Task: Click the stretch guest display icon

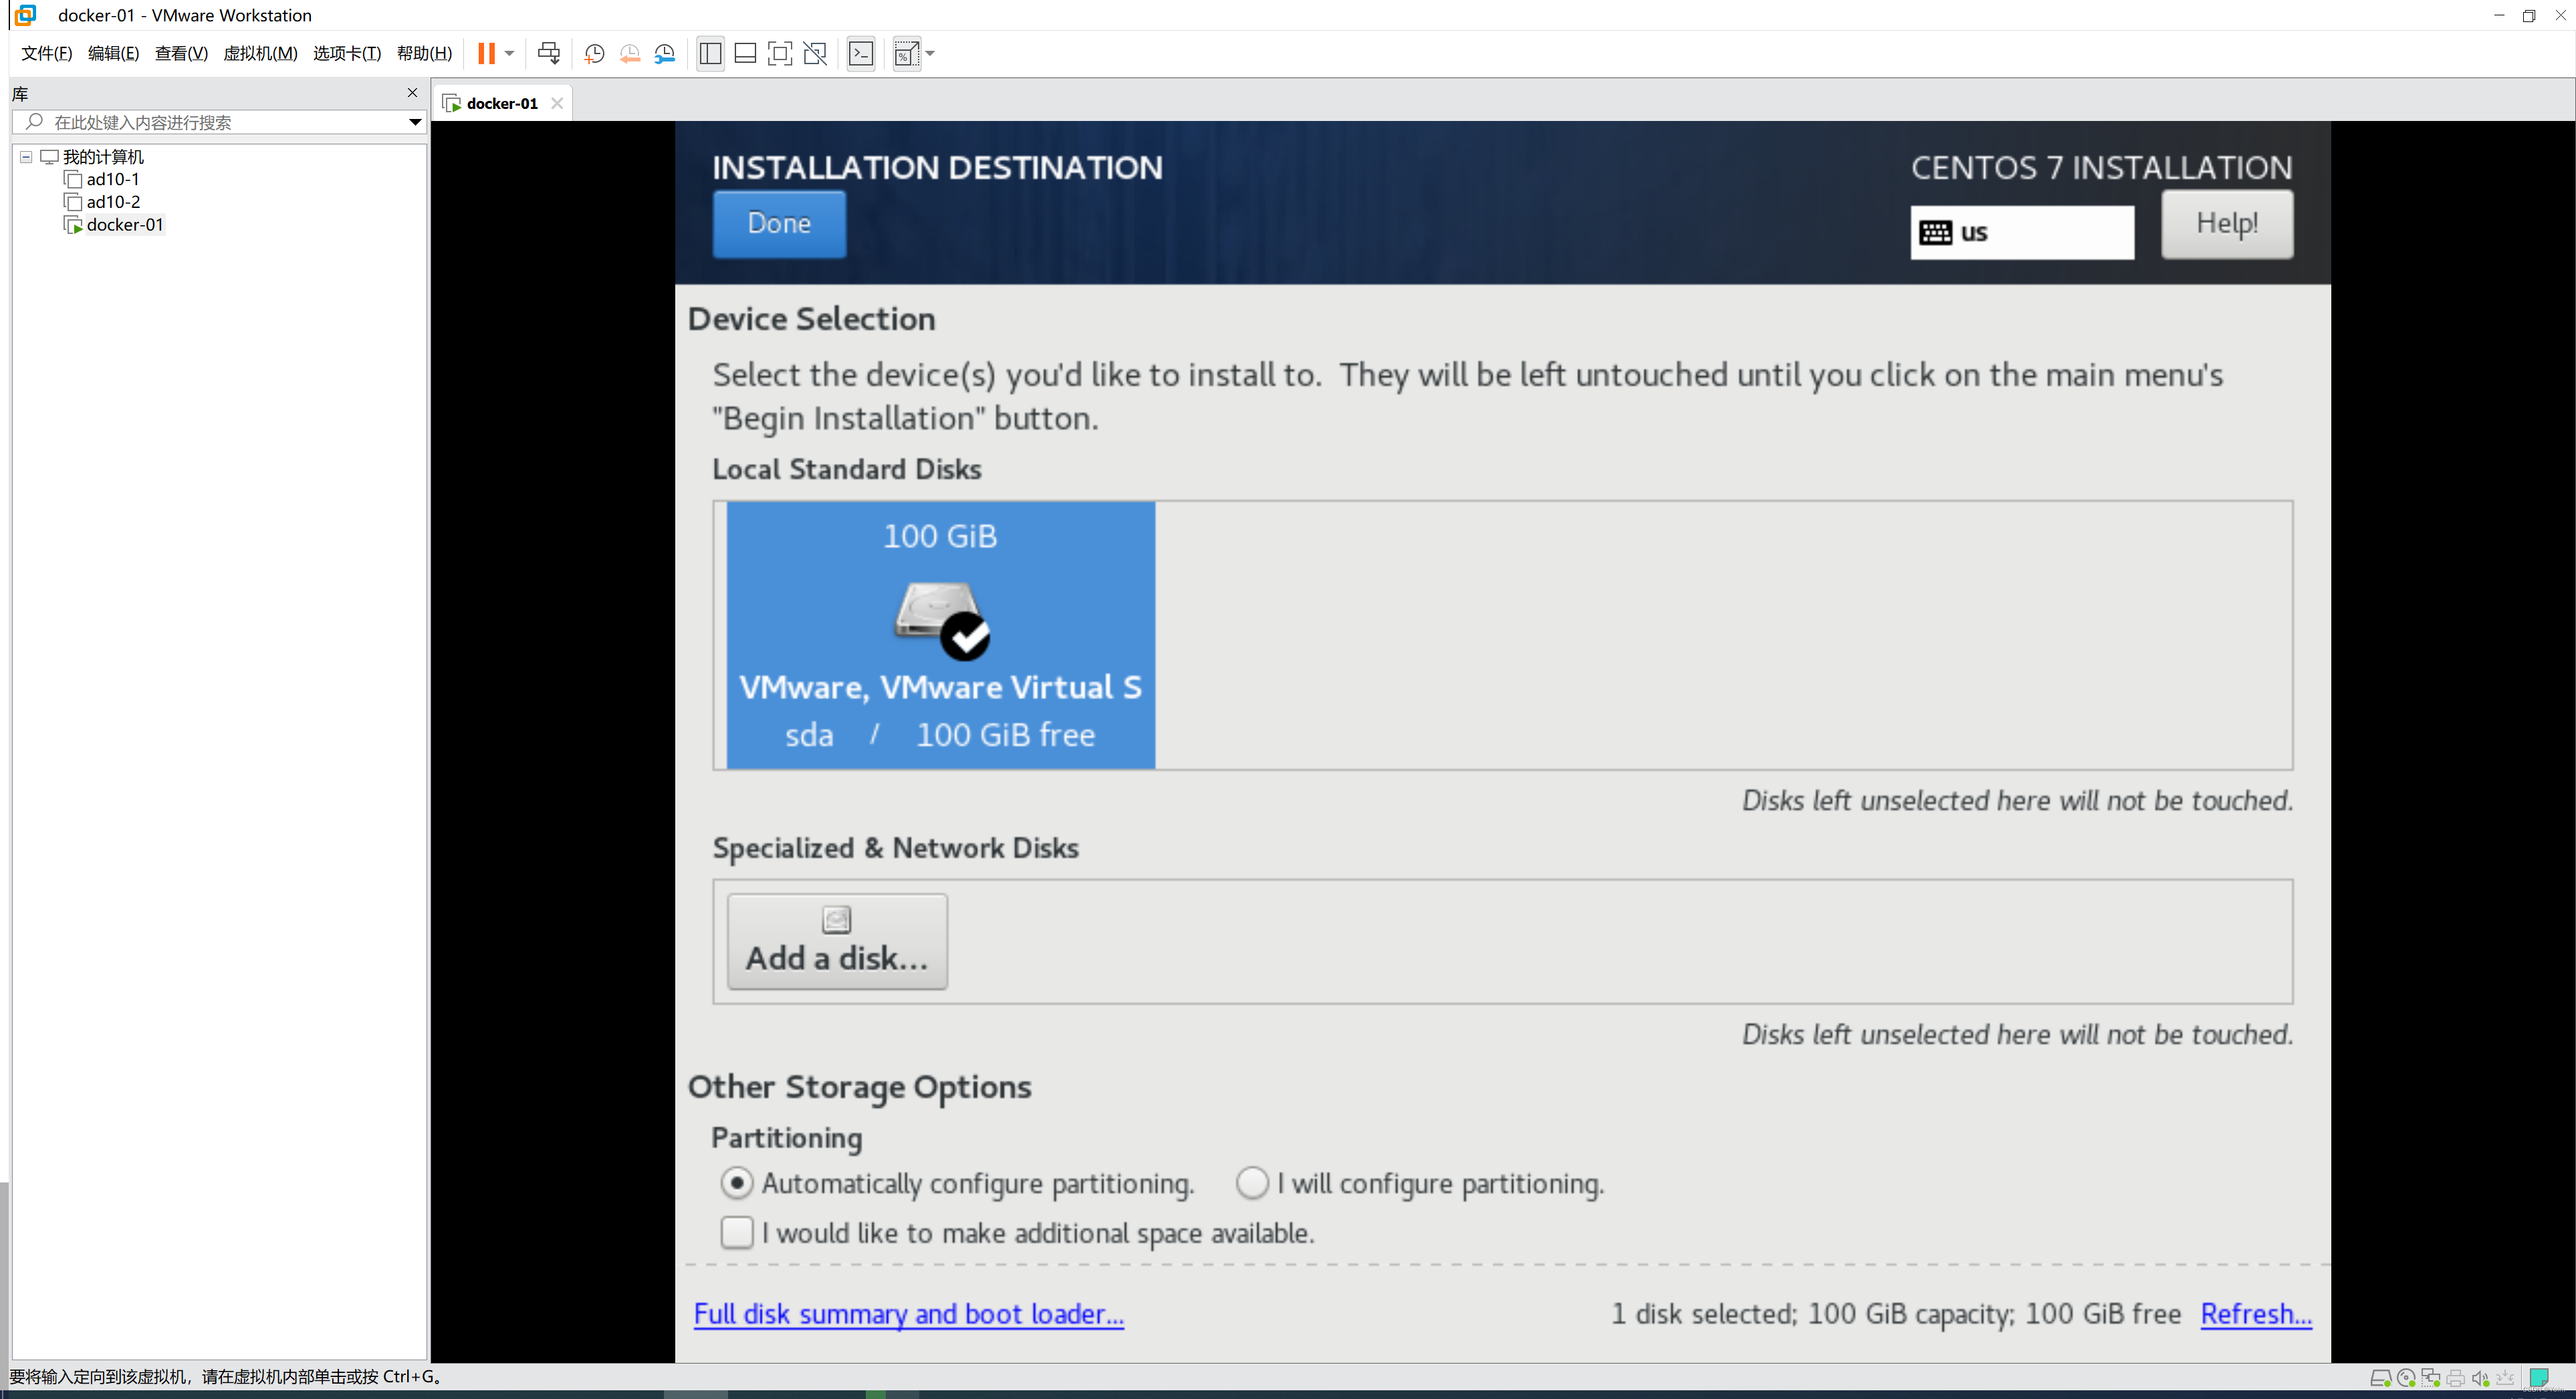Action: click(x=906, y=54)
